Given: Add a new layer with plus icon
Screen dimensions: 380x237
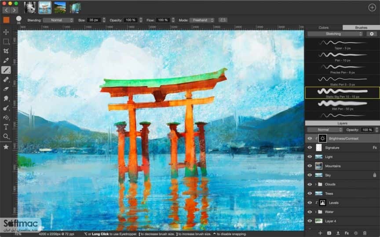Looking at the screenshot, I should 320,233.
